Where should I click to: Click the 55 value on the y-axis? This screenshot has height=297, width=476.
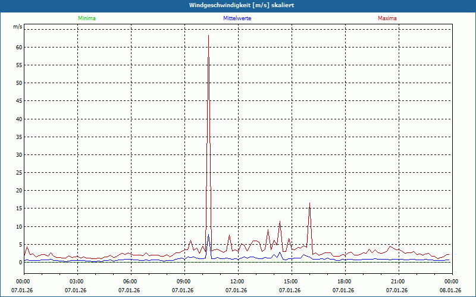point(19,65)
